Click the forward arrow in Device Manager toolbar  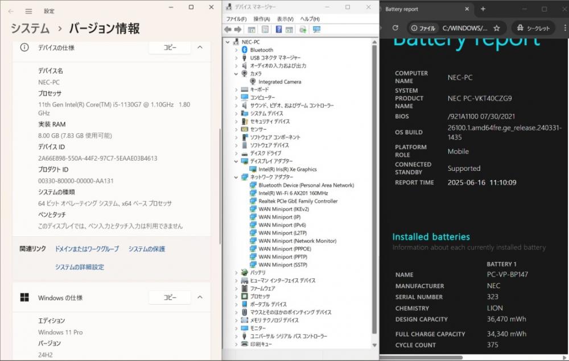(x=238, y=30)
